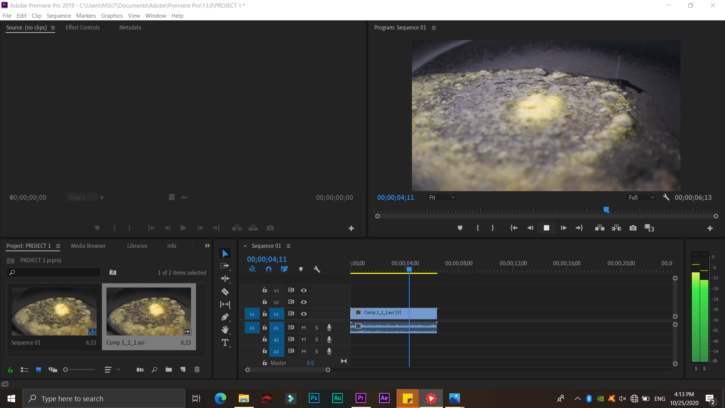The height and width of the screenshot is (408, 725).
Task: Select the Pen tool in toolbar
Action: (x=225, y=317)
